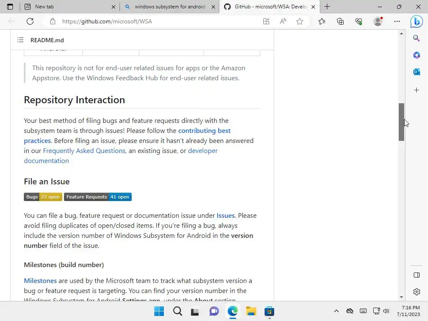The image size is (428, 321).
Task: Open File Explorer from taskbar
Action: point(251,311)
